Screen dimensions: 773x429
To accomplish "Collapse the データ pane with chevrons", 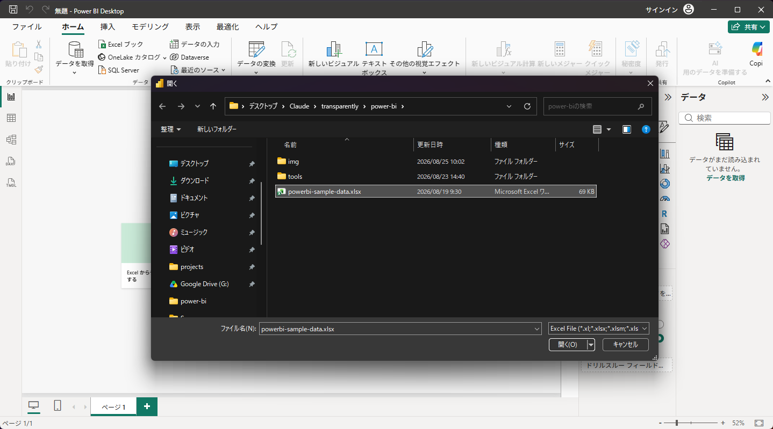I will pos(765,97).
